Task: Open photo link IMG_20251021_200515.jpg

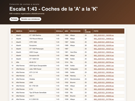Action: click(x=104, y=42)
